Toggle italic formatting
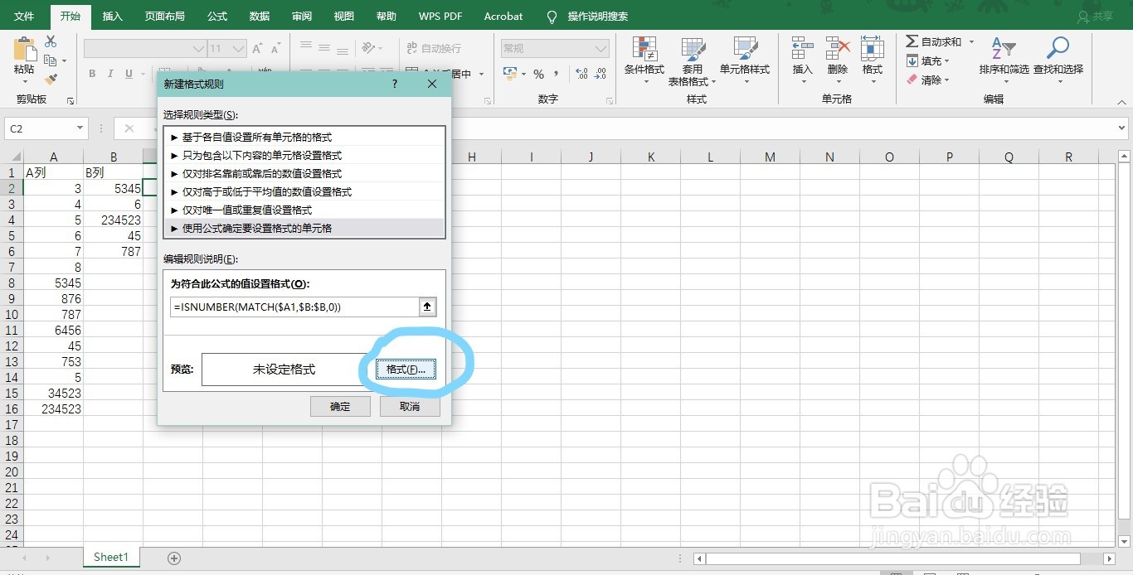Screen dimensions: 1133x575 click(110, 74)
